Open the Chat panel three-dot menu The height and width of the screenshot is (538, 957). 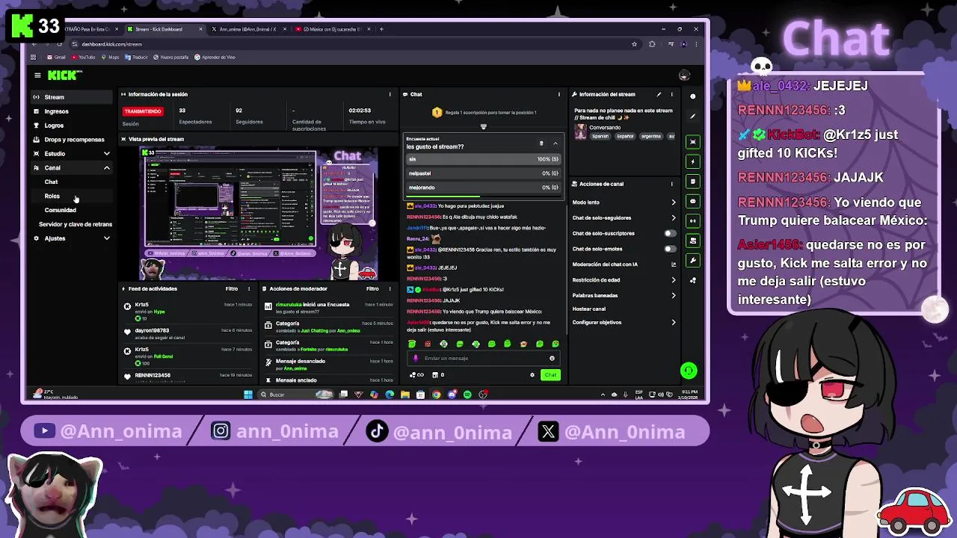click(558, 94)
